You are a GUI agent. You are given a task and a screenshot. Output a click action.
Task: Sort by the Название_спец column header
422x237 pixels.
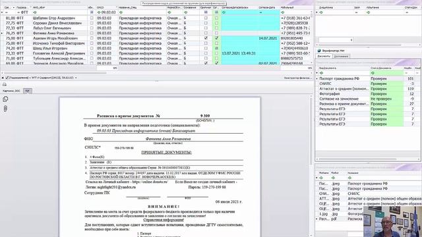coord(142,7)
